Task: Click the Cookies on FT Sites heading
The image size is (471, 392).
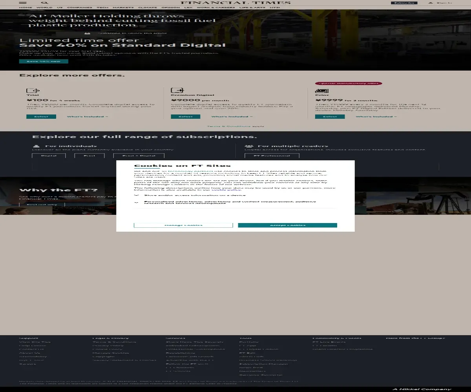Action: [x=183, y=166]
